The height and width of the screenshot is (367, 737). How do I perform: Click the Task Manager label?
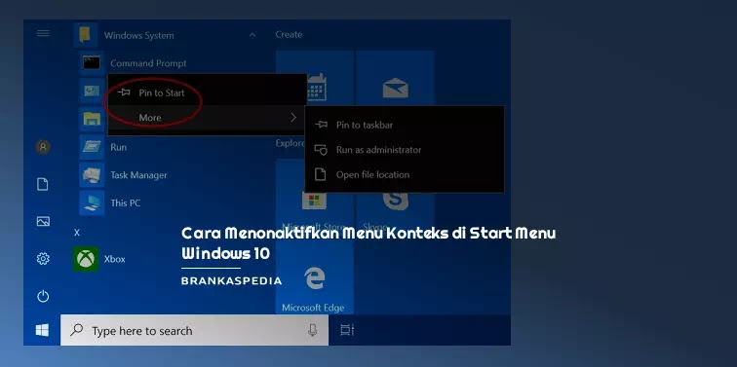coord(138,175)
